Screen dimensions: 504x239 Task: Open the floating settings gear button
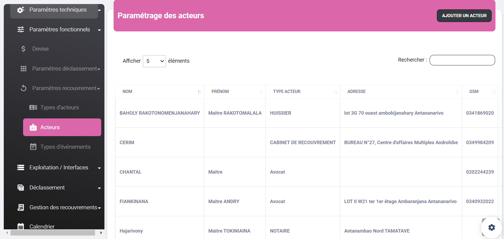click(x=491, y=227)
